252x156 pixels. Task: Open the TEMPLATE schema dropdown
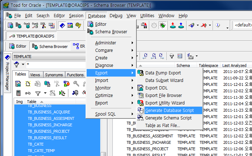point(49,57)
